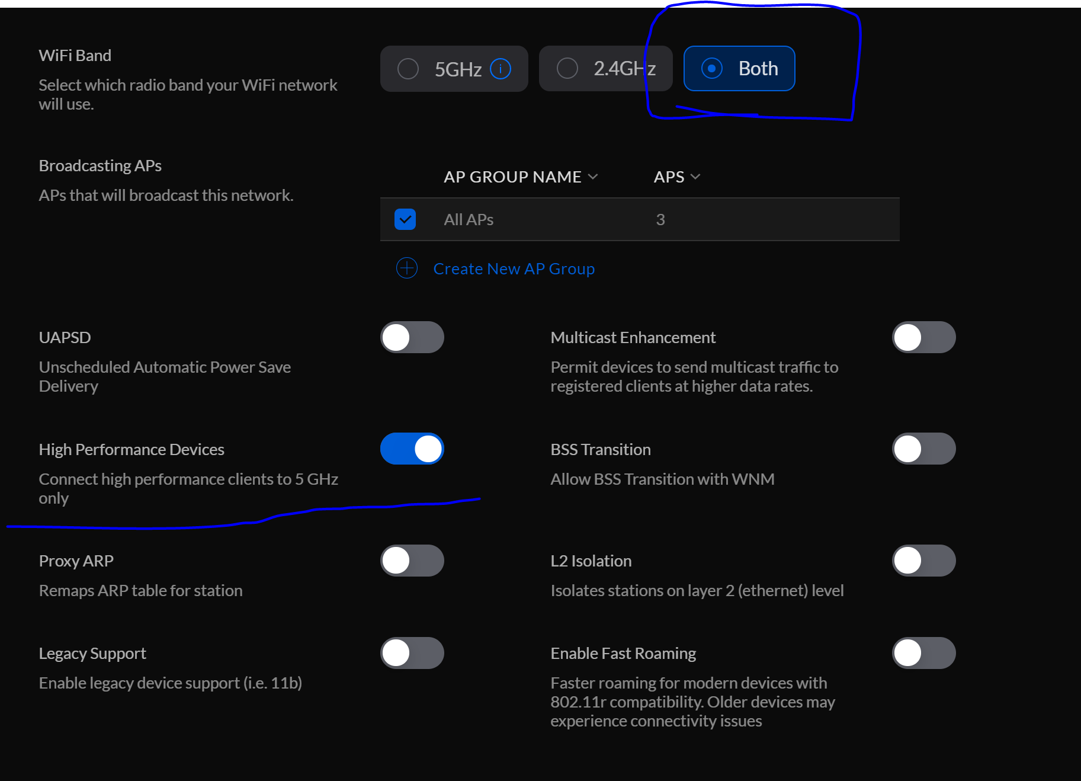Sort by AP Group Name column chevron

(593, 177)
